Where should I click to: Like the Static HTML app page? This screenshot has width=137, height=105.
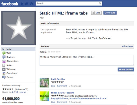tap(96, 13)
